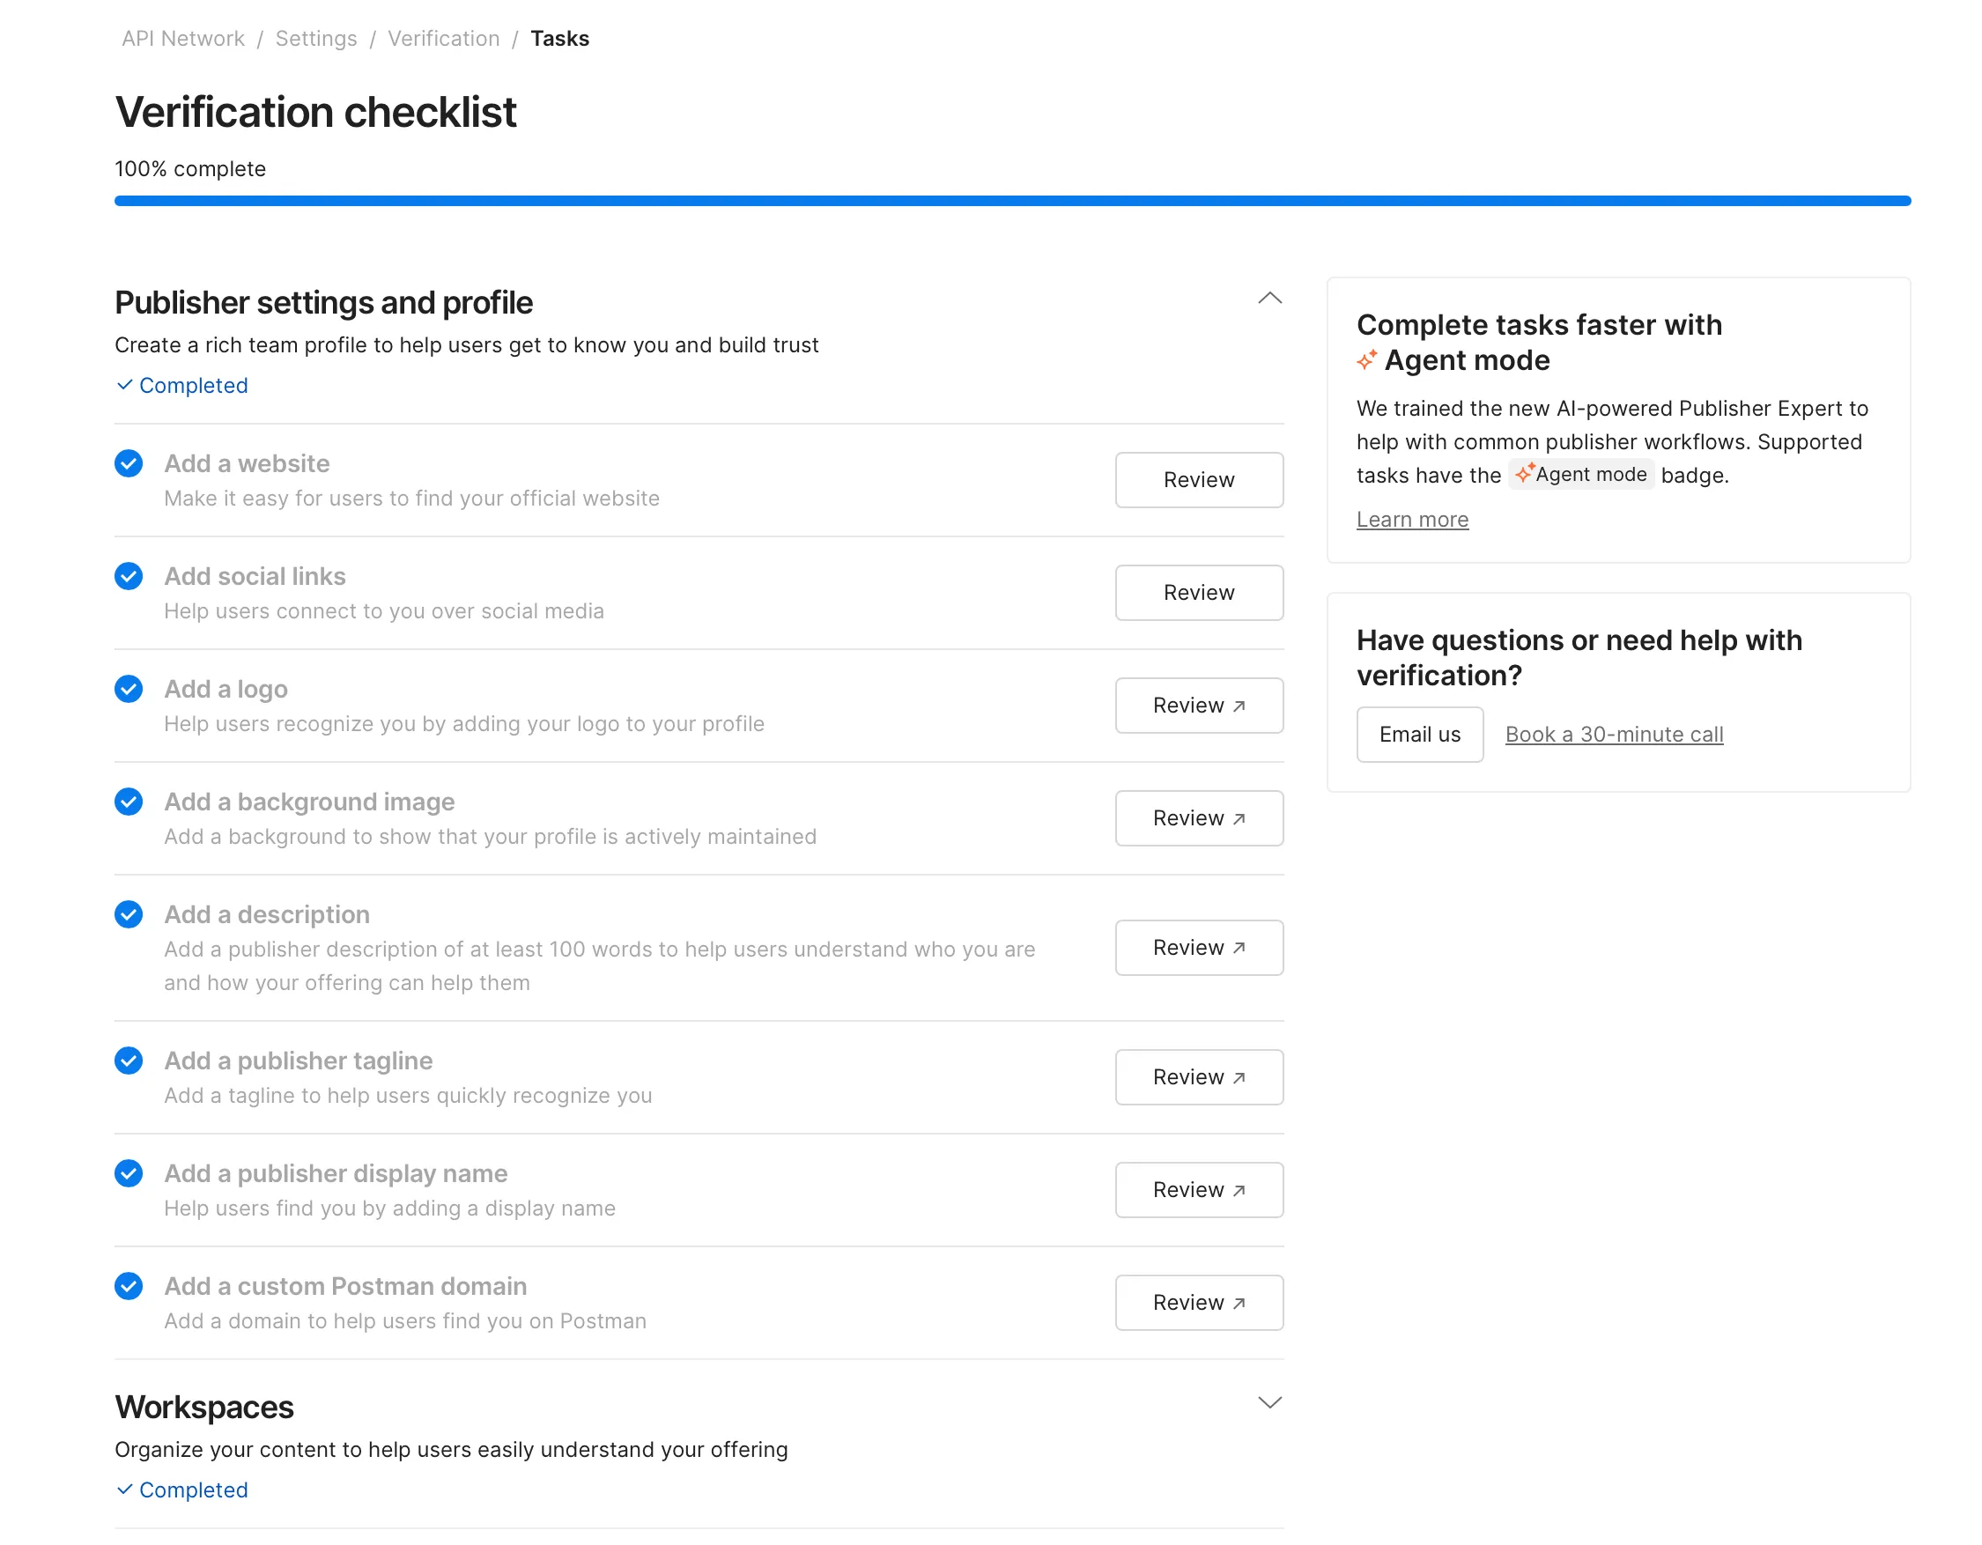Viewport: 1982px width, 1545px height.
Task: Click the checkmark icon beside Add a description
Action: pyautogui.click(x=128, y=913)
